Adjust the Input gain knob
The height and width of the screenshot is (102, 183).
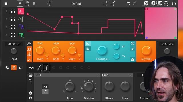(14, 51)
